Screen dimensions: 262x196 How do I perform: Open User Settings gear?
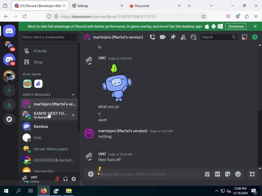pos(74,179)
